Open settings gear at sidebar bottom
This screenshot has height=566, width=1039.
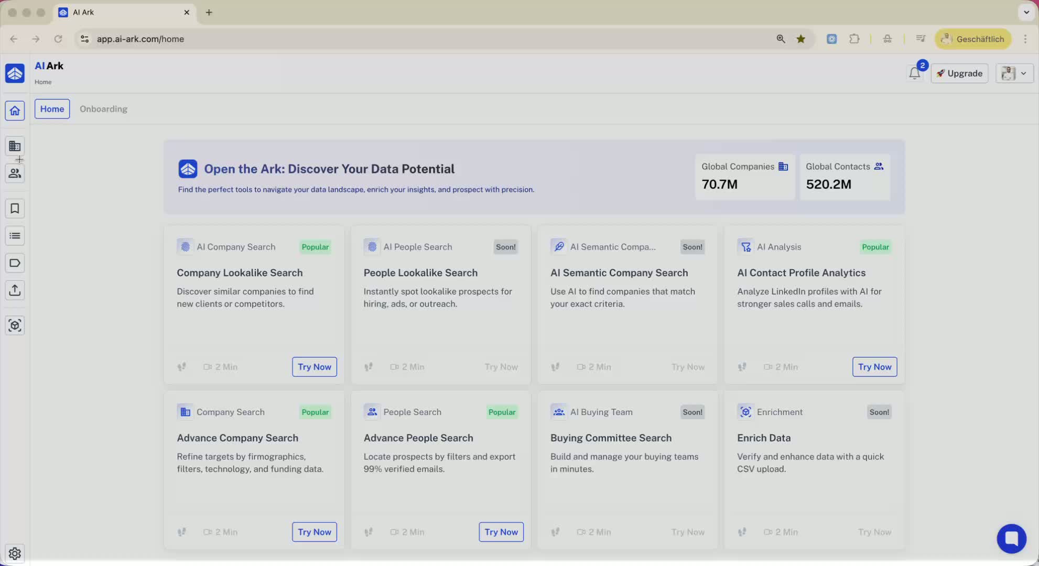click(15, 553)
